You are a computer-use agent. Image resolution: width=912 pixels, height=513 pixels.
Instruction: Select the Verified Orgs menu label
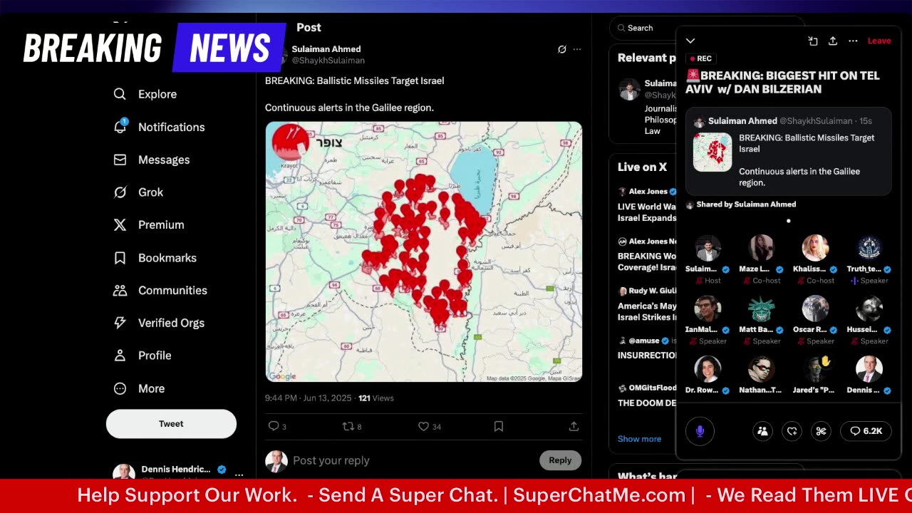coord(171,323)
